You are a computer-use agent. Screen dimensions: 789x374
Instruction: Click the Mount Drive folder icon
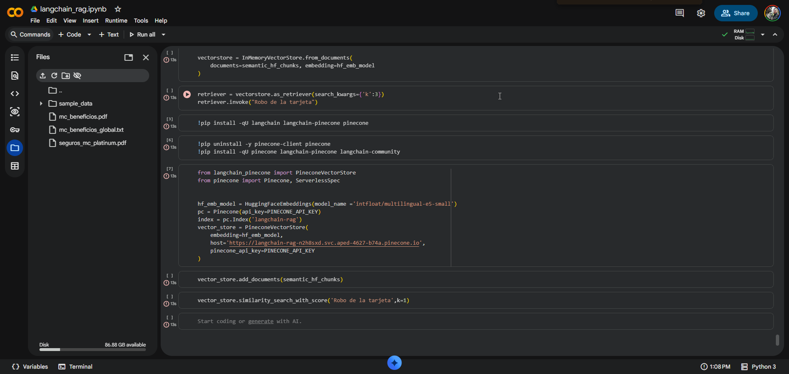(x=66, y=76)
